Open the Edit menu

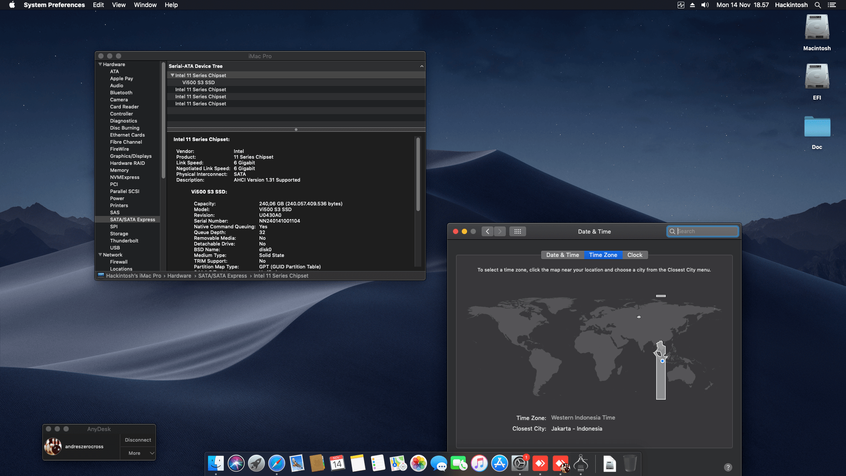click(x=98, y=5)
